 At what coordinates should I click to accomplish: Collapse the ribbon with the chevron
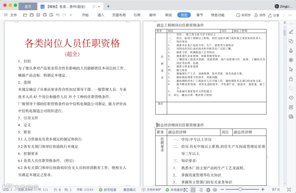coord(290,15)
